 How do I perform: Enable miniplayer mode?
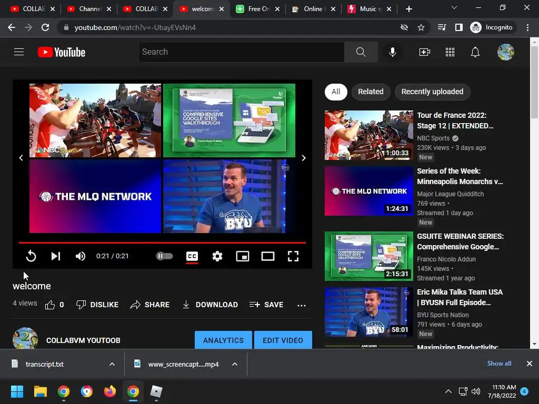(x=242, y=256)
